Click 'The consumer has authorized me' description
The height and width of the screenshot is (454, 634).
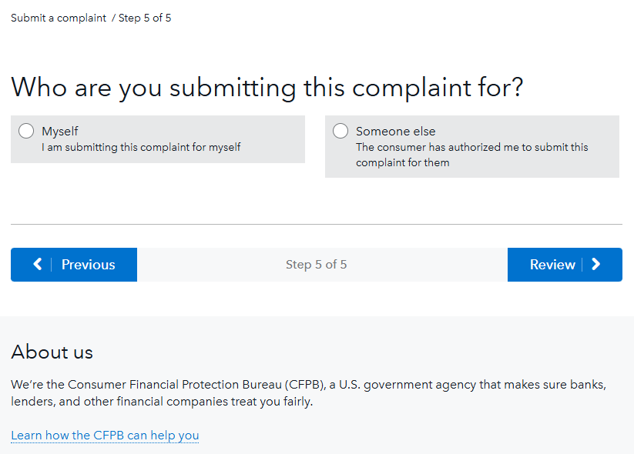point(471,147)
